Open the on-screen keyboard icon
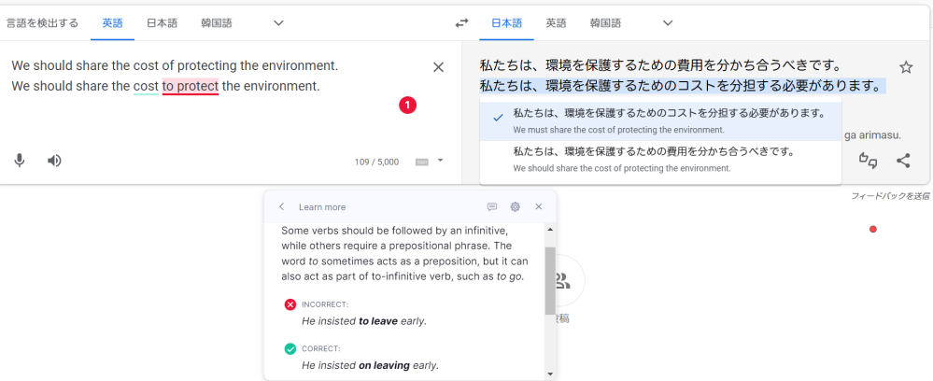 click(421, 162)
